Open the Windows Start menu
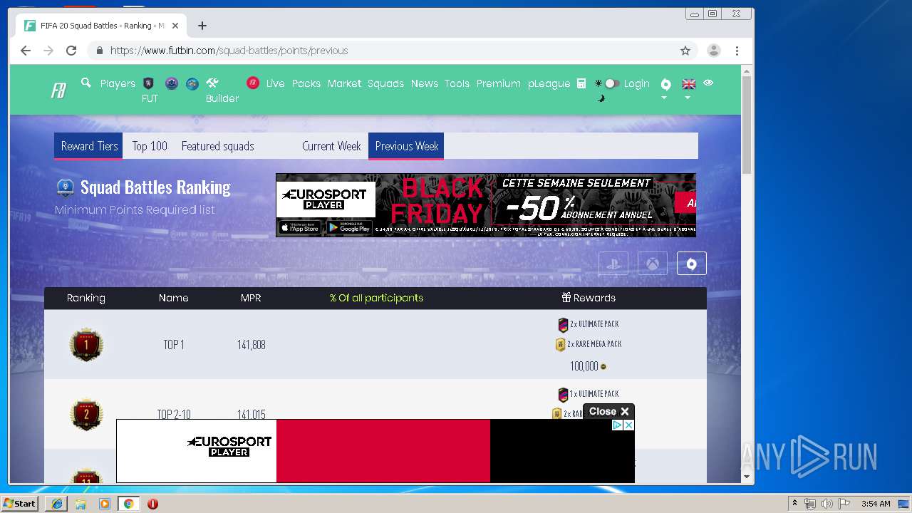 [19, 504]
